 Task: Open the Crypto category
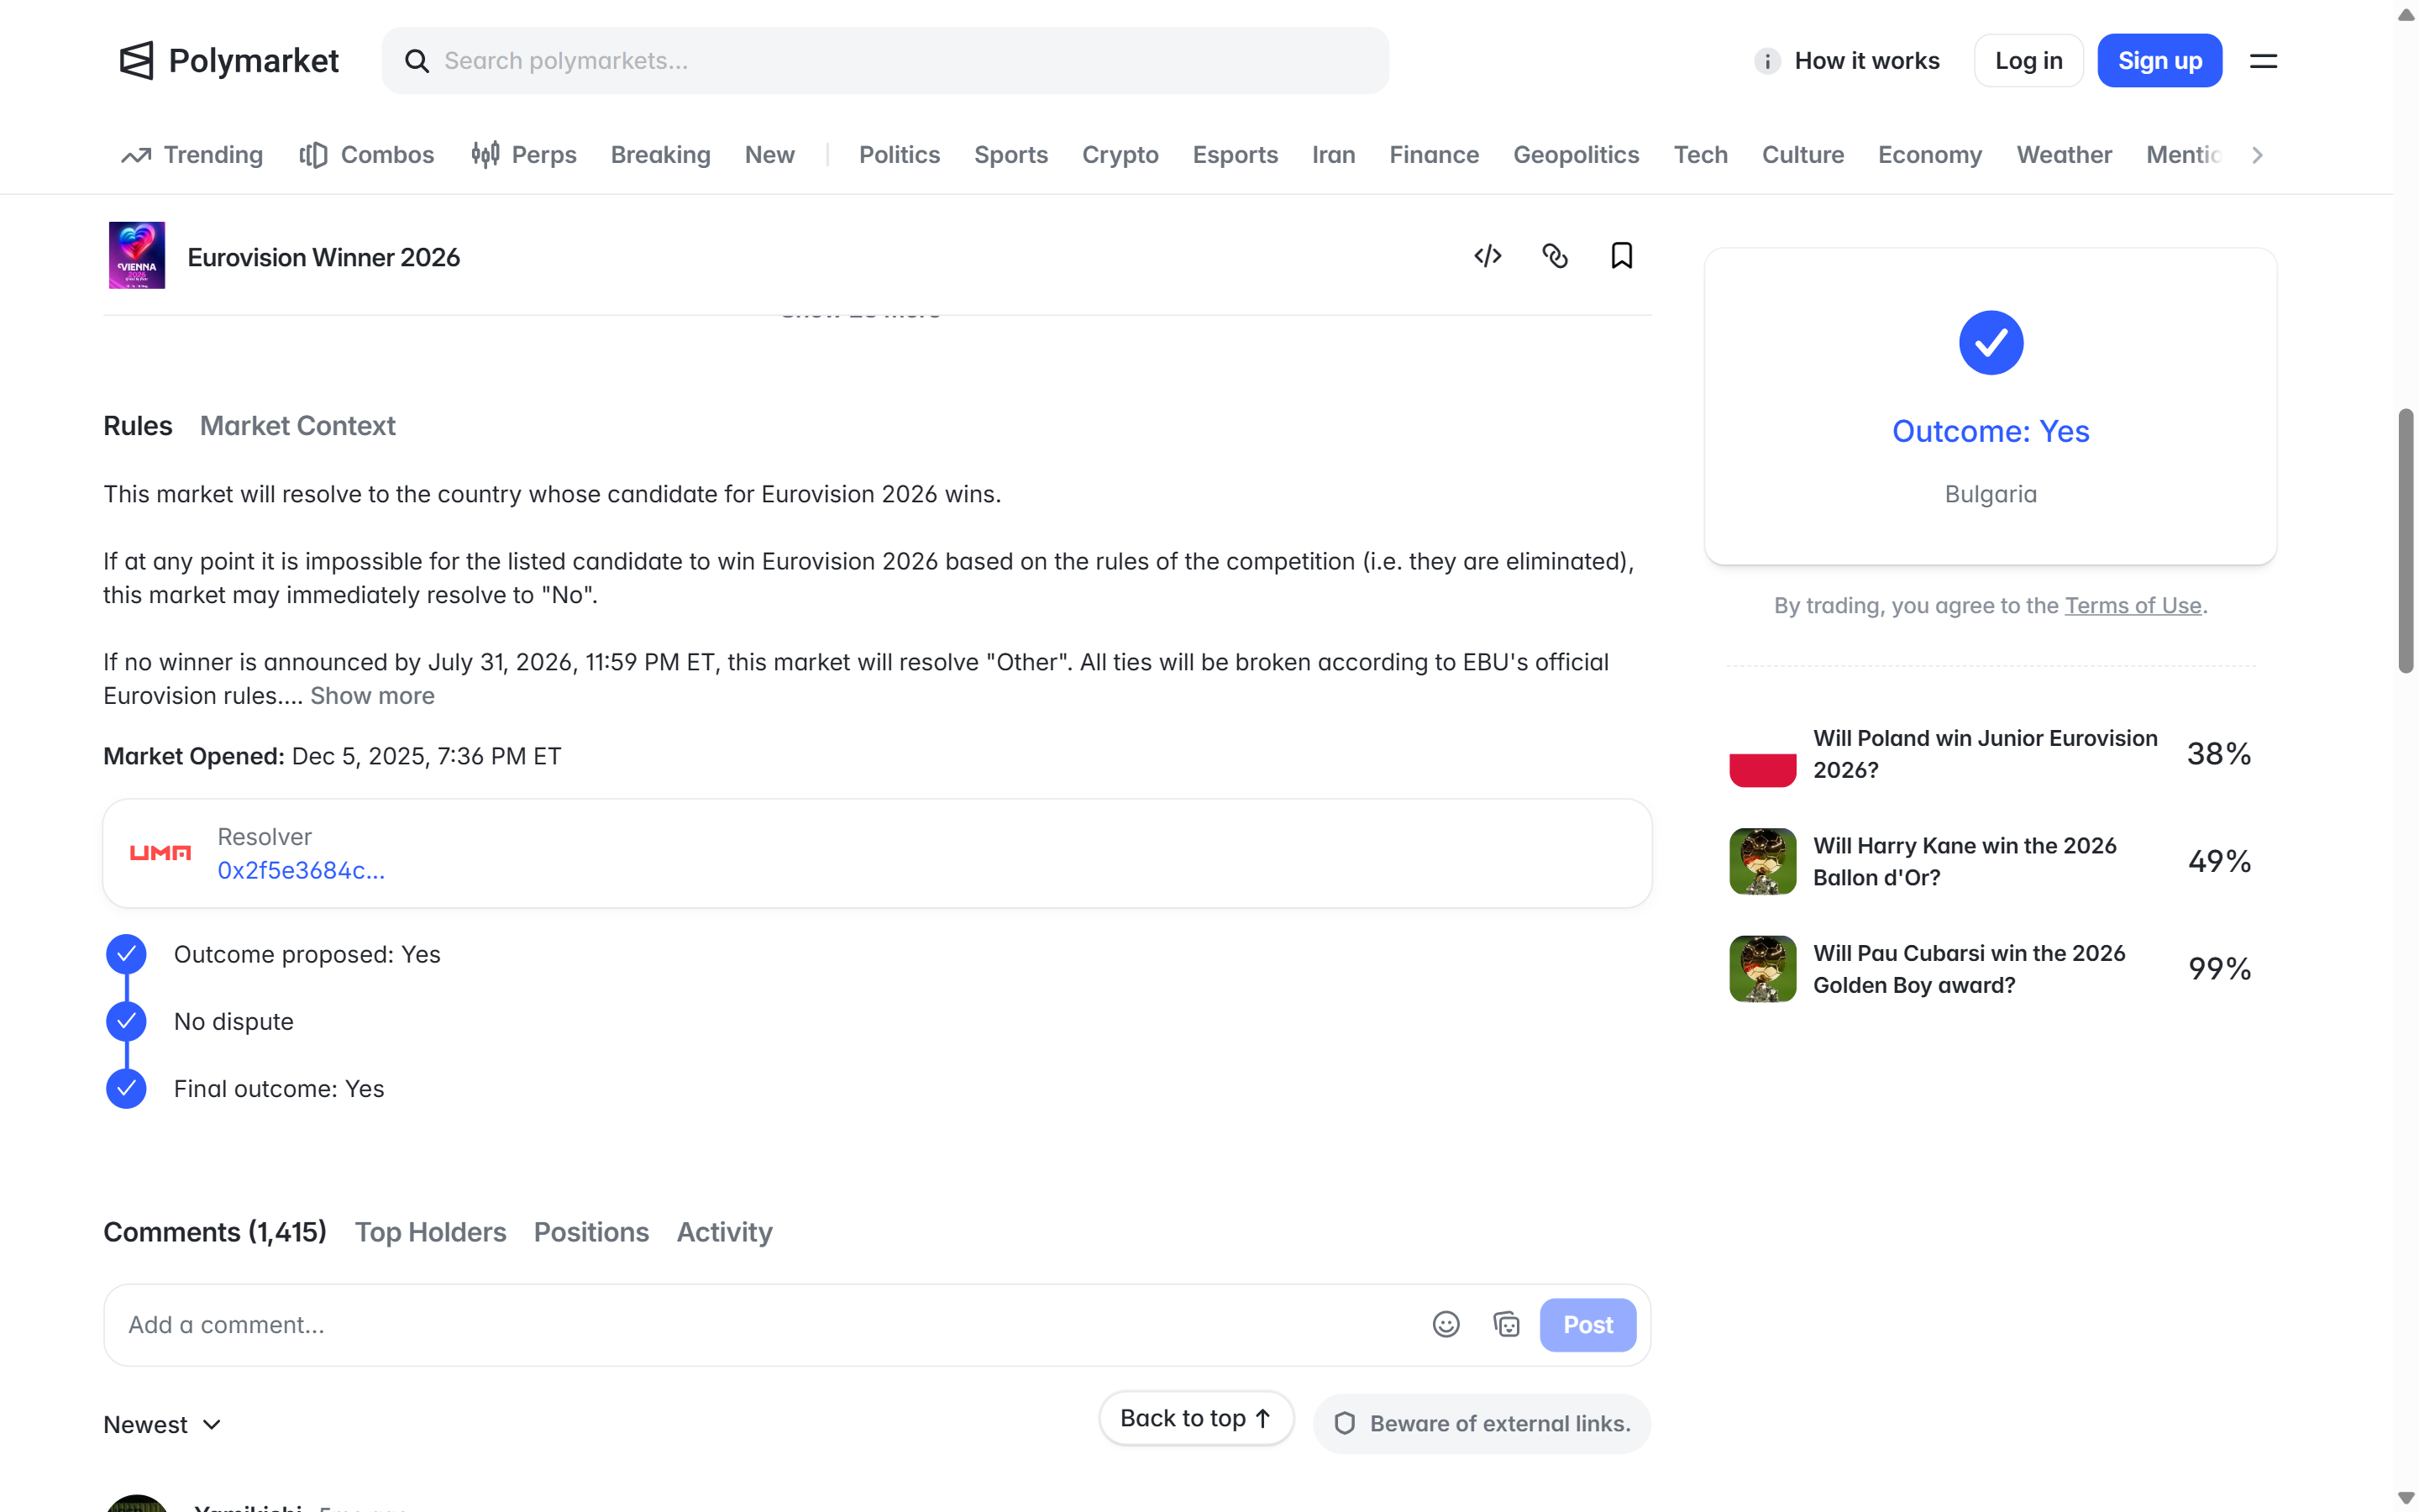tap(1120, 155)
